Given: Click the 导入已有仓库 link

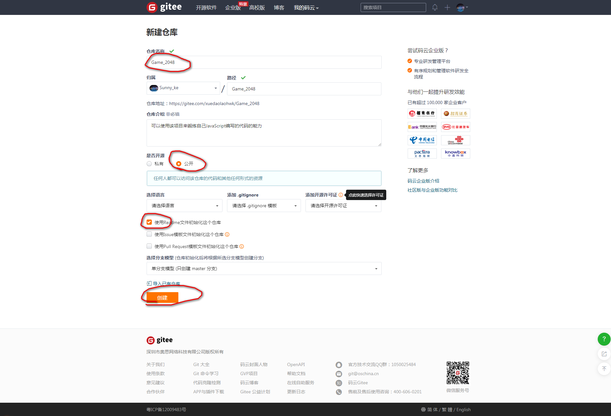Looking at the screenshot, I should click(x=166, y=284).
